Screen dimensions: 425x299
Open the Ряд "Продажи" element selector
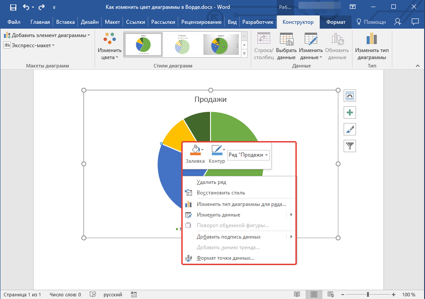[249, 155]
